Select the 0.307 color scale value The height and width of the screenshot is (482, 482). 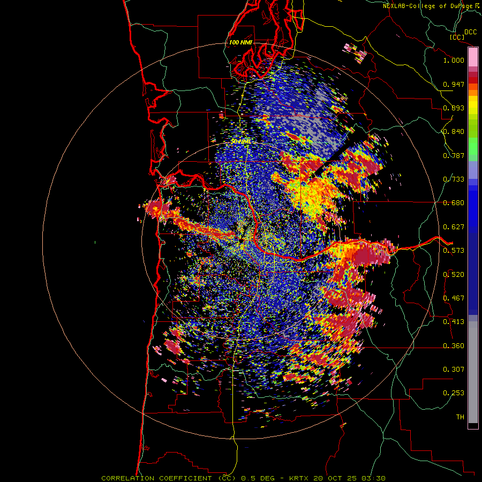coord(454,370)
